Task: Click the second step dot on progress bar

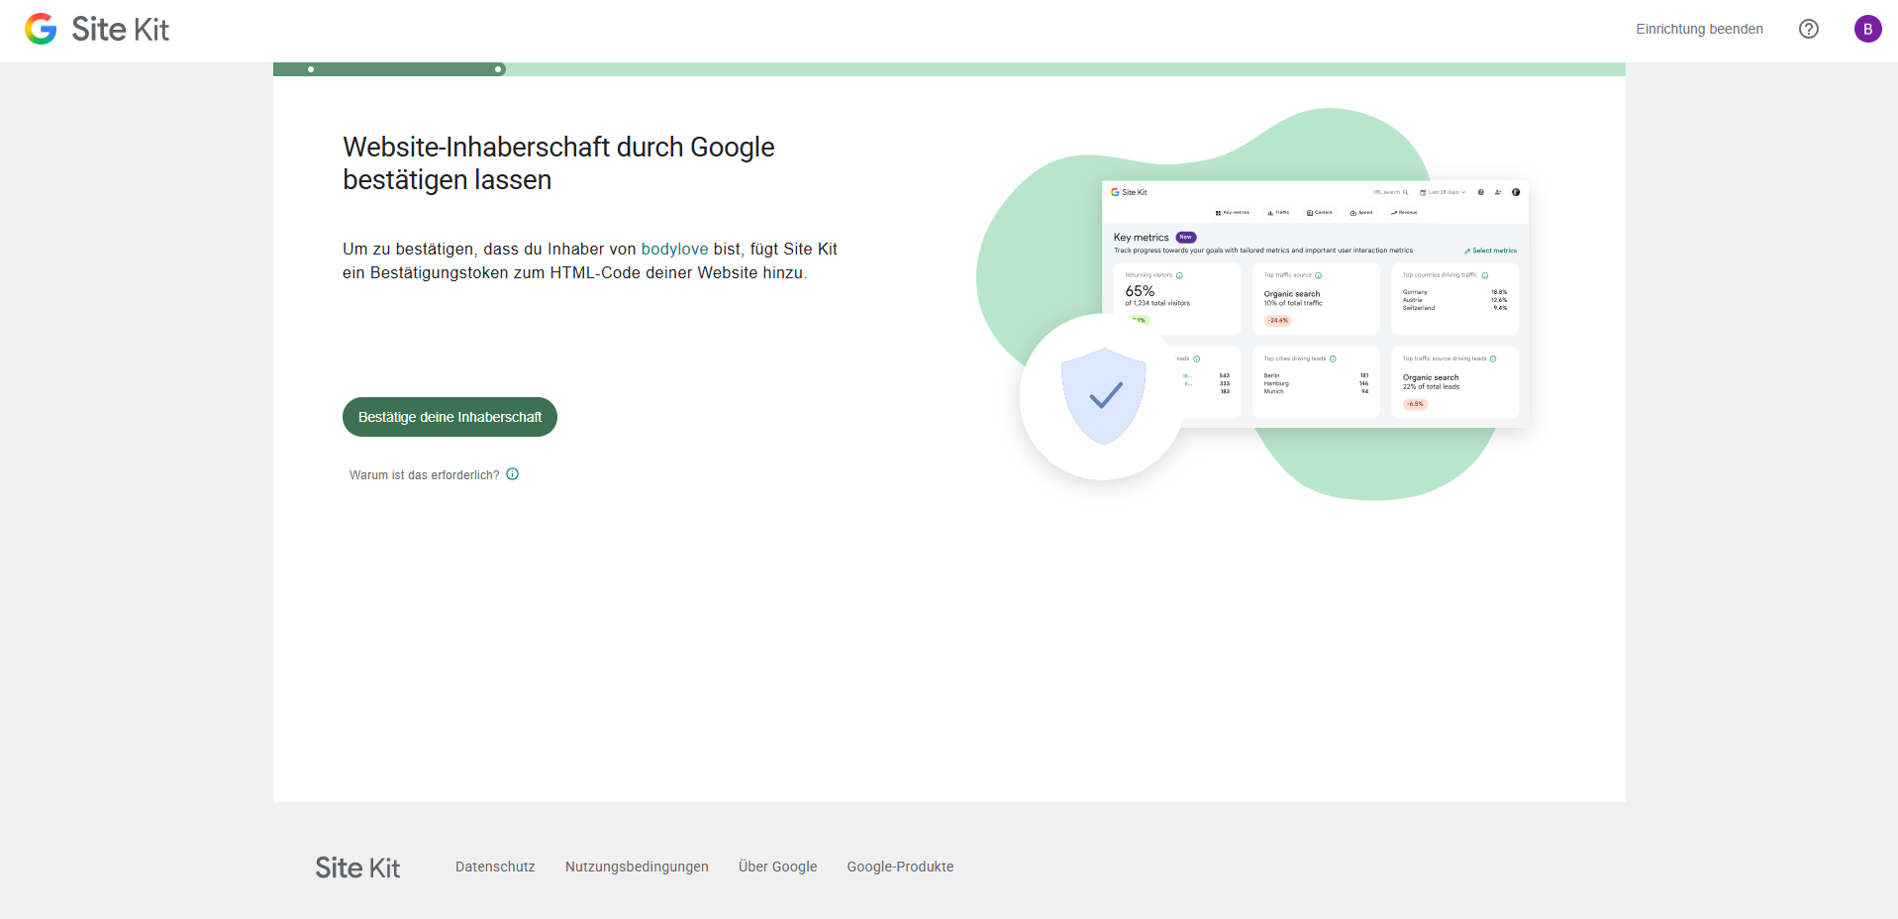Action: pyautogui.click(x=498, y=69)
